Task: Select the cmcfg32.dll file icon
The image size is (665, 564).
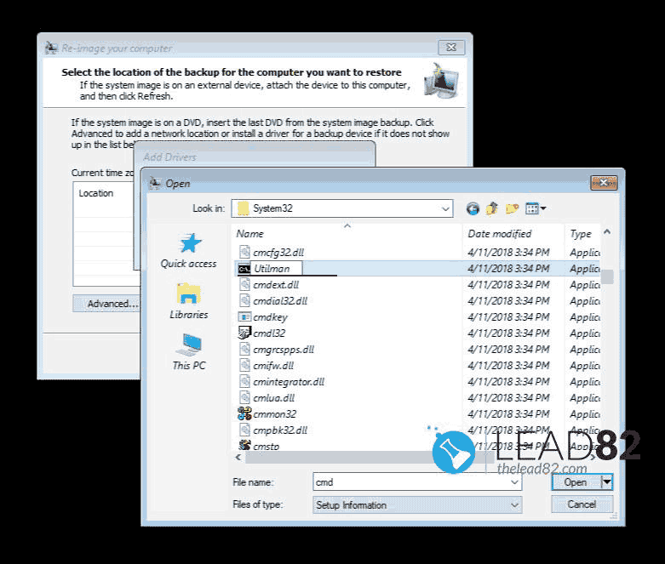Action: pos(244,252)
